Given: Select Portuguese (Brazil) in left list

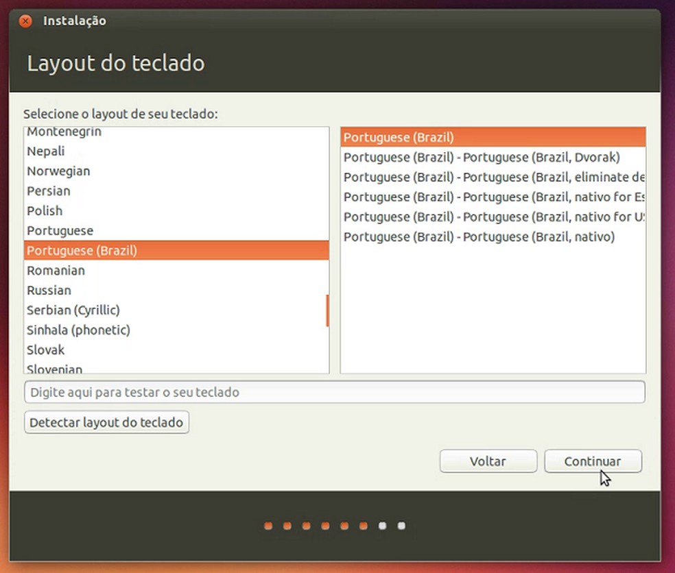Looking at the screenshot, I should (176, 250).
